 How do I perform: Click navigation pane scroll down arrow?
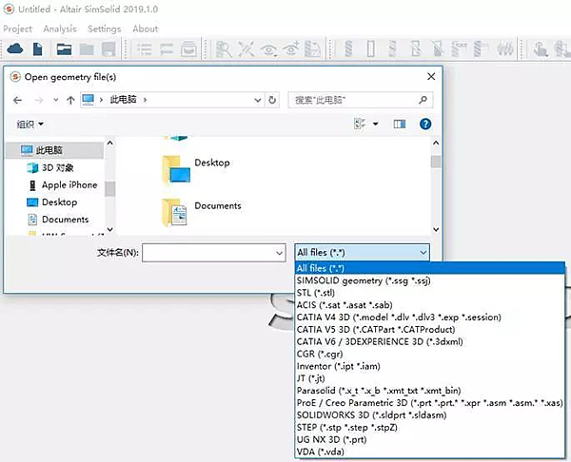tap(109, 229)
